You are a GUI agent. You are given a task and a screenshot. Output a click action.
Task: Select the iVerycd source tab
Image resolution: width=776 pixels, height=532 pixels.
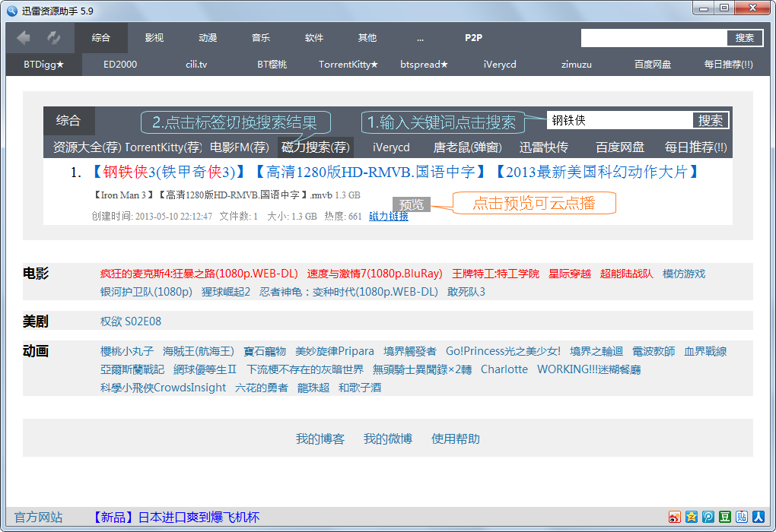tap(500, 65)
